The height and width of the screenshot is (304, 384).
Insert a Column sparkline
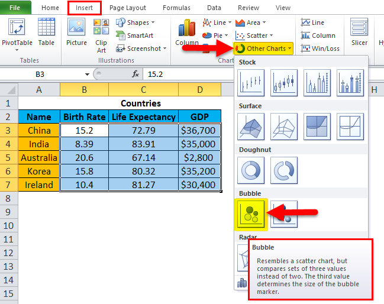(x=318, y=35)
